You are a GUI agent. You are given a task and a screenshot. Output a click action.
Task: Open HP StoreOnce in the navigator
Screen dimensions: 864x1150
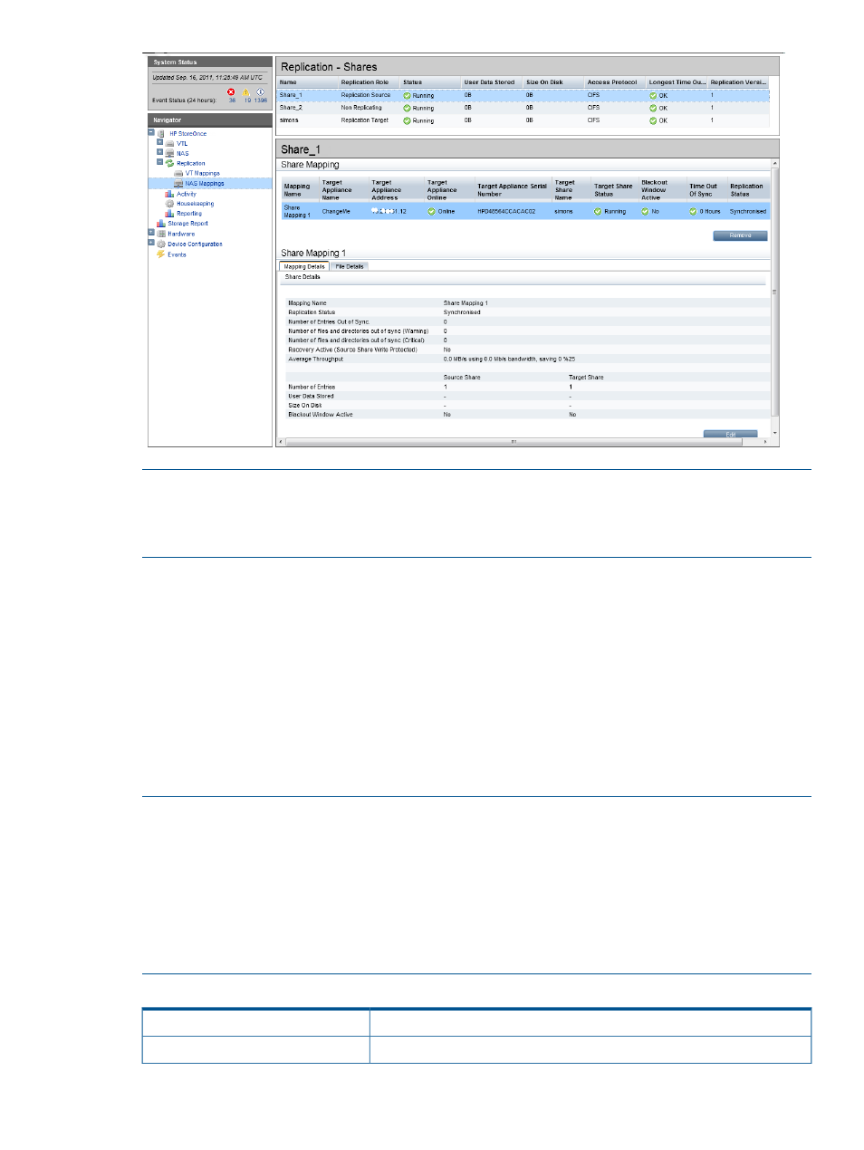click(187, 133)
